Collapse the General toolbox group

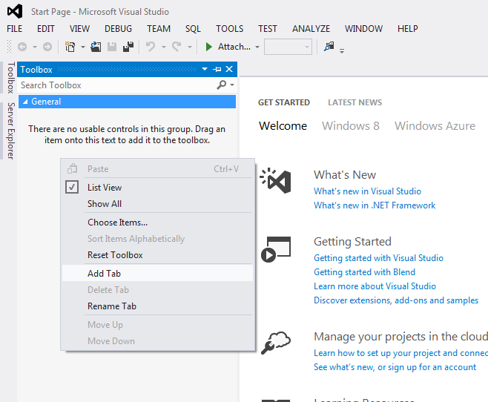pos(25,102)
